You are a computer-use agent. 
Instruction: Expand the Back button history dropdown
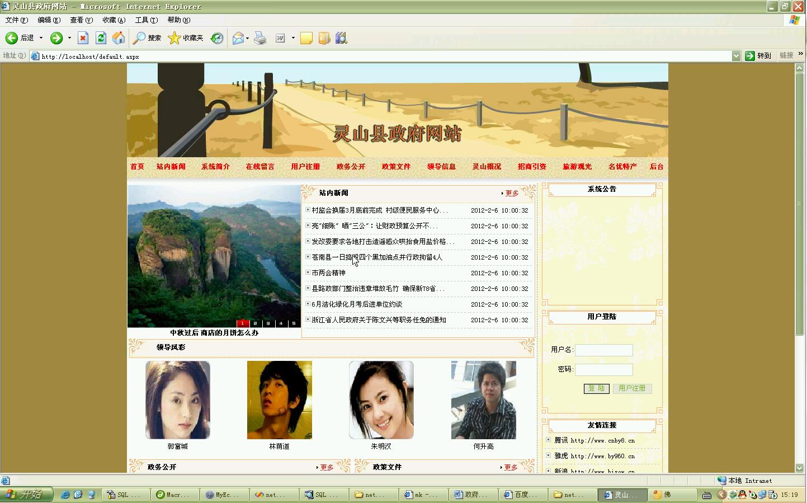[x=41, y=38]
